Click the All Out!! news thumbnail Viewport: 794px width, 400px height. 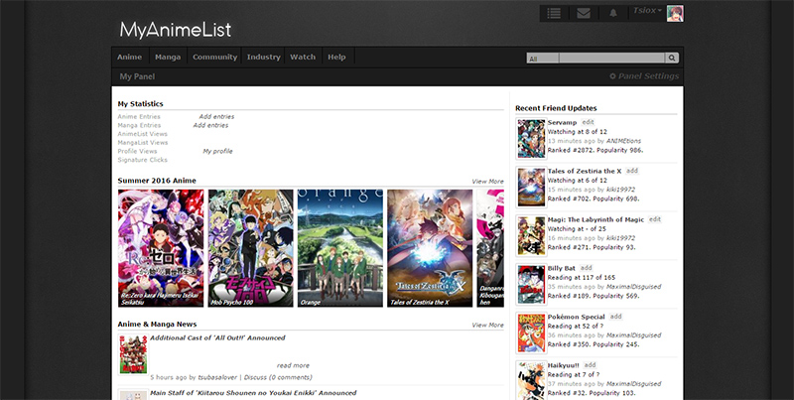tap(133, 354)
